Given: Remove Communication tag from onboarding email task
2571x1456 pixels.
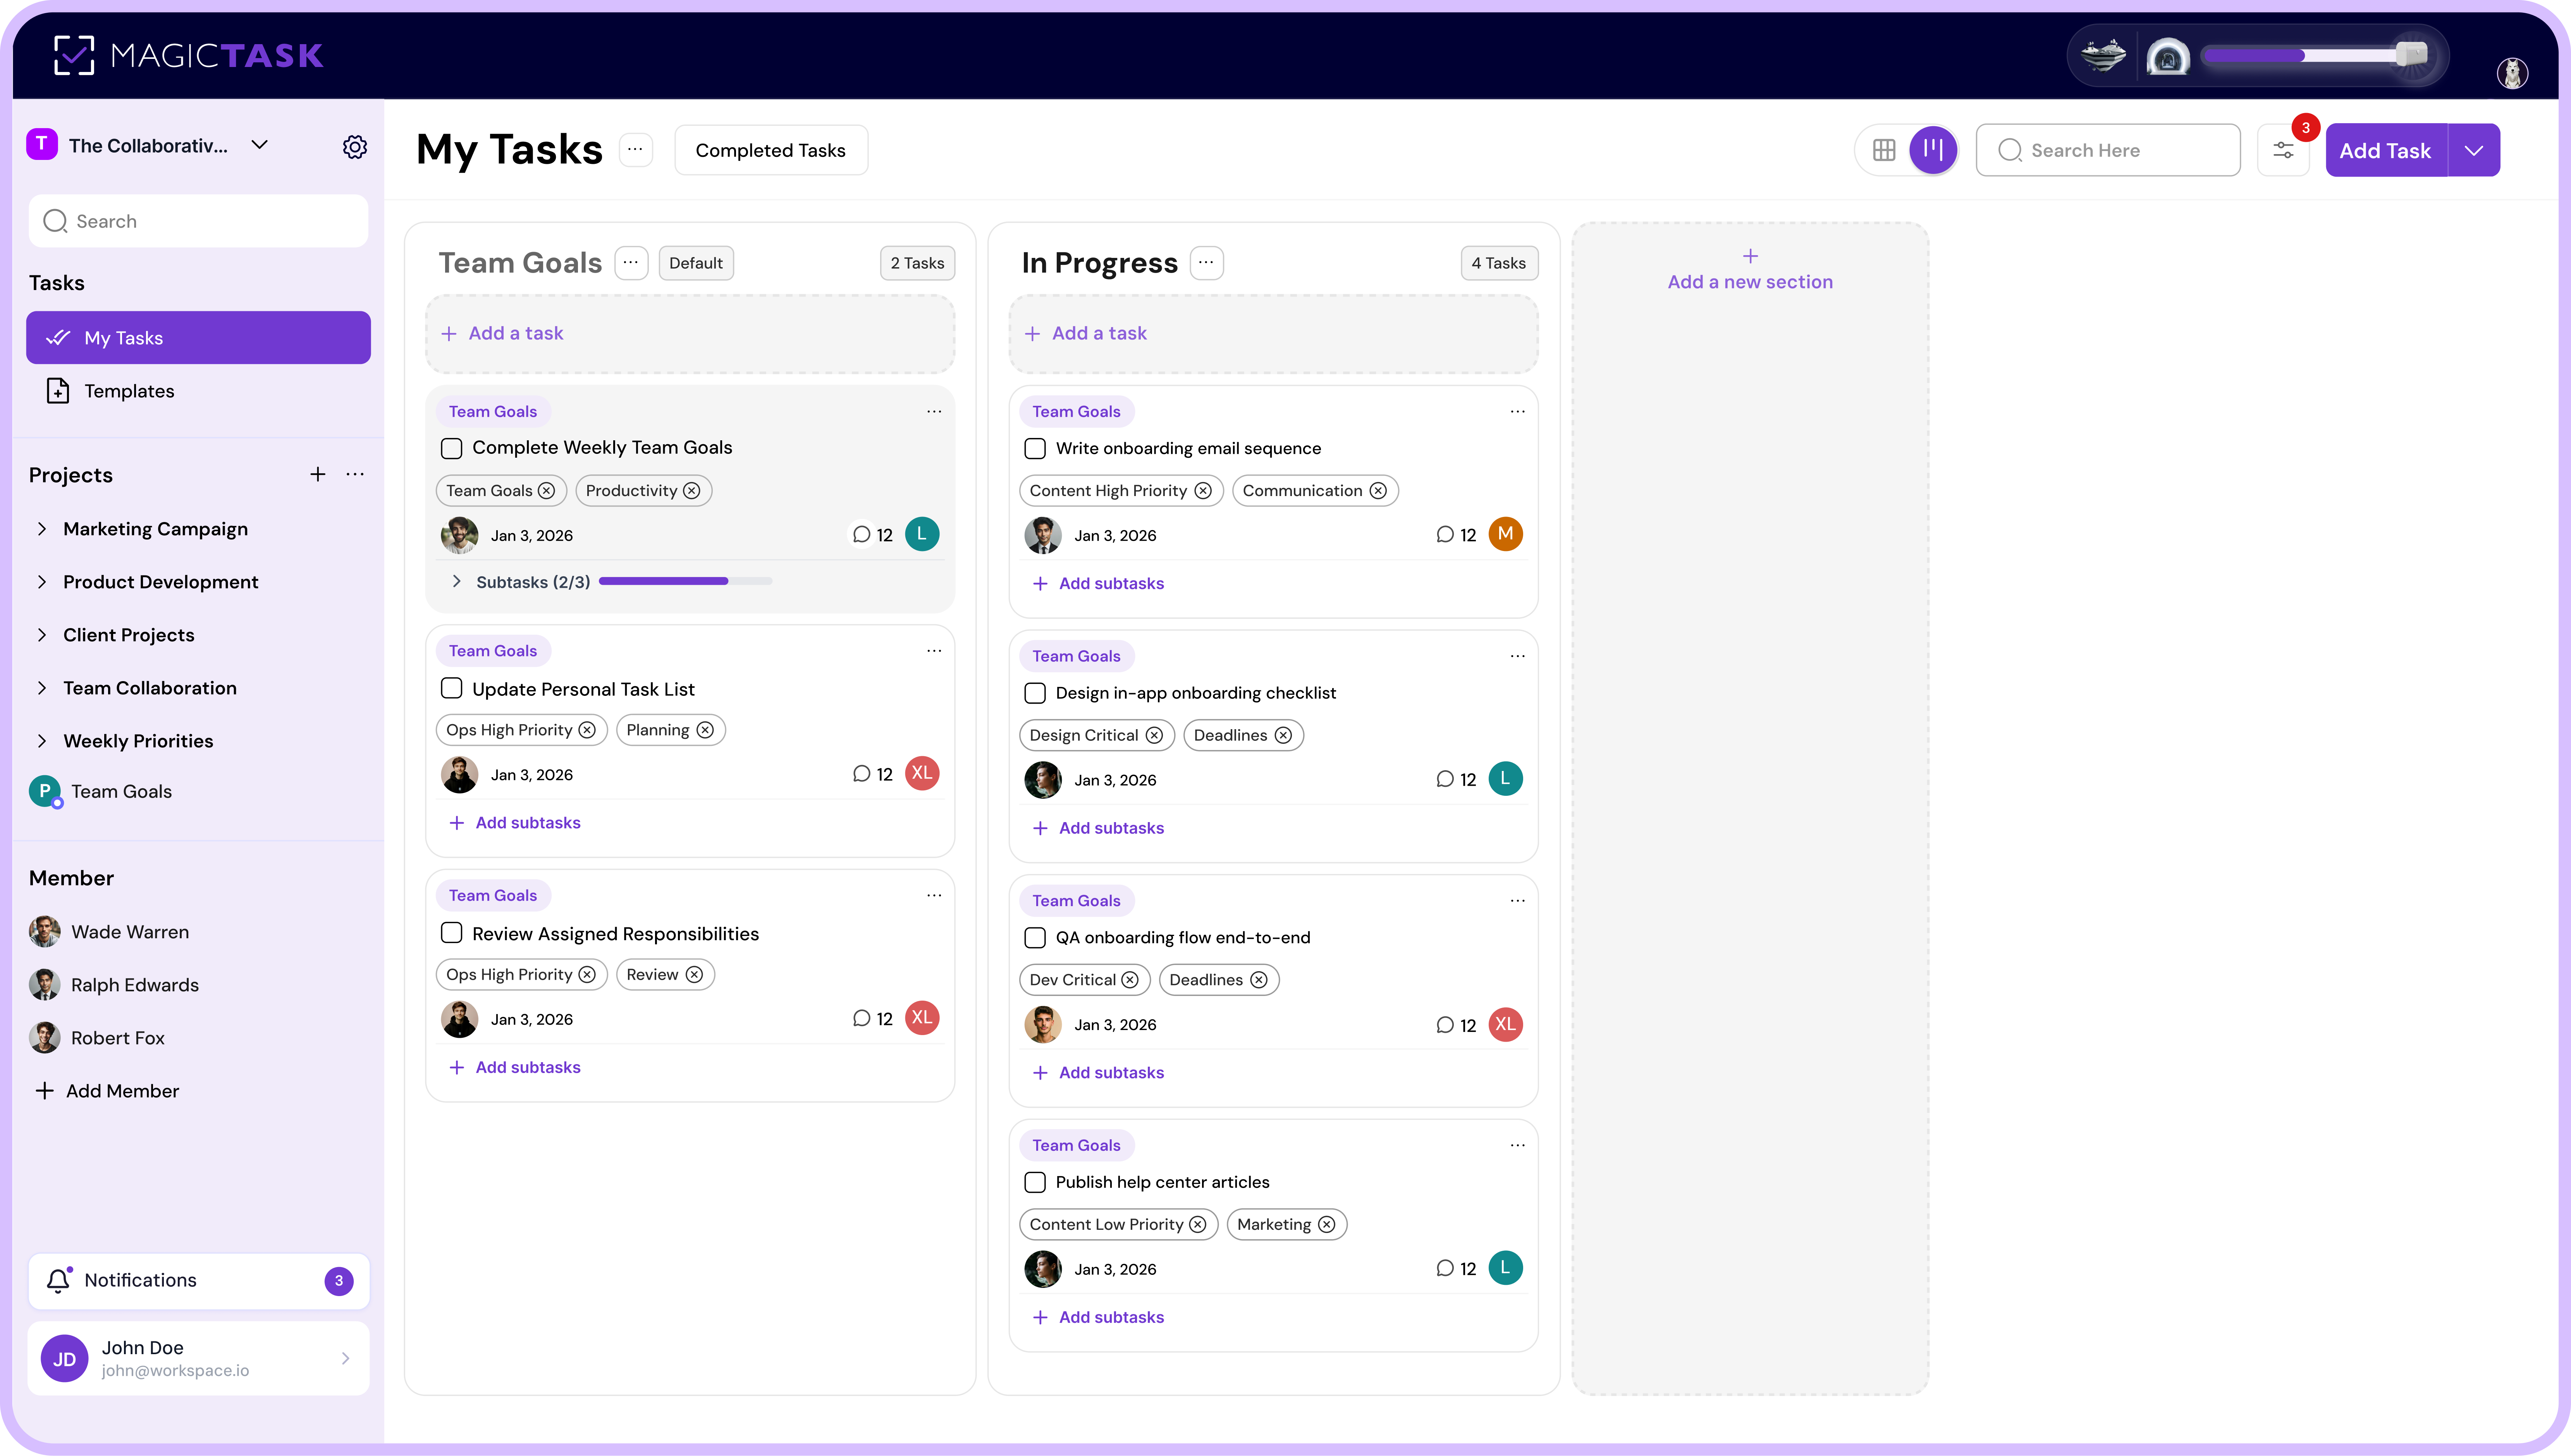Looking at the screenshot, I should pos(1378,491).
